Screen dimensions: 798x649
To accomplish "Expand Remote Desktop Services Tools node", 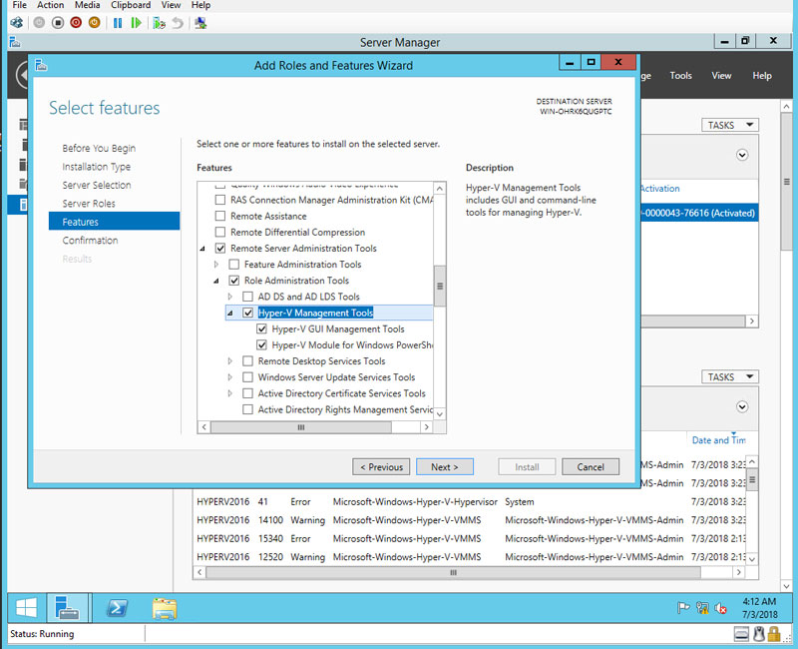I will pos(230,361).
